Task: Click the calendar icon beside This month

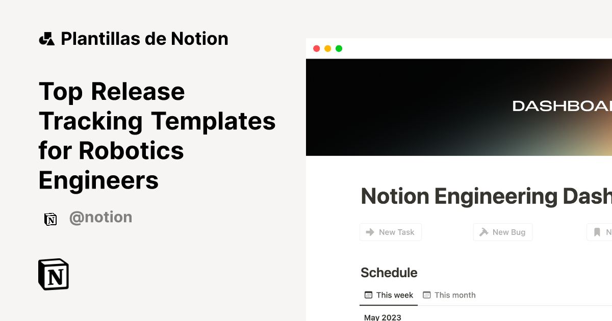Action: pyautogui.click(x=427, y=295)
